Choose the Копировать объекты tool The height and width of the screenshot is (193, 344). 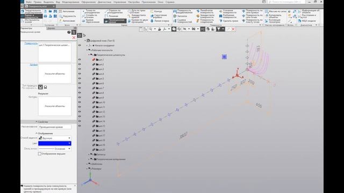(x=274, y=16)
